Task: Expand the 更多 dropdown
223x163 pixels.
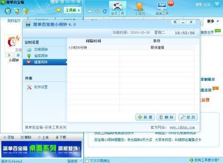Action: [213, 21]
